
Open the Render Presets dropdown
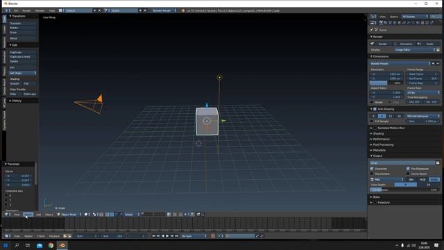pos(400,63)
